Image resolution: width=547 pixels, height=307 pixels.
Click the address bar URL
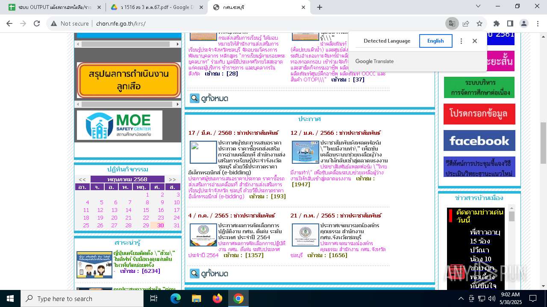pyautogui.click(x=121, y=23)
